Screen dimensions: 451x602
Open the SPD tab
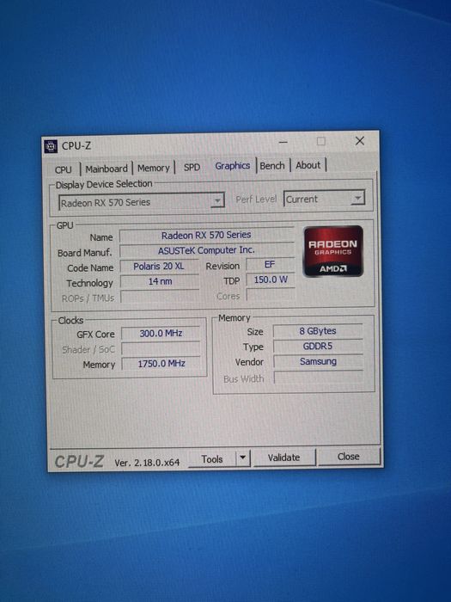pyautogui.click(x=192, y=168)
